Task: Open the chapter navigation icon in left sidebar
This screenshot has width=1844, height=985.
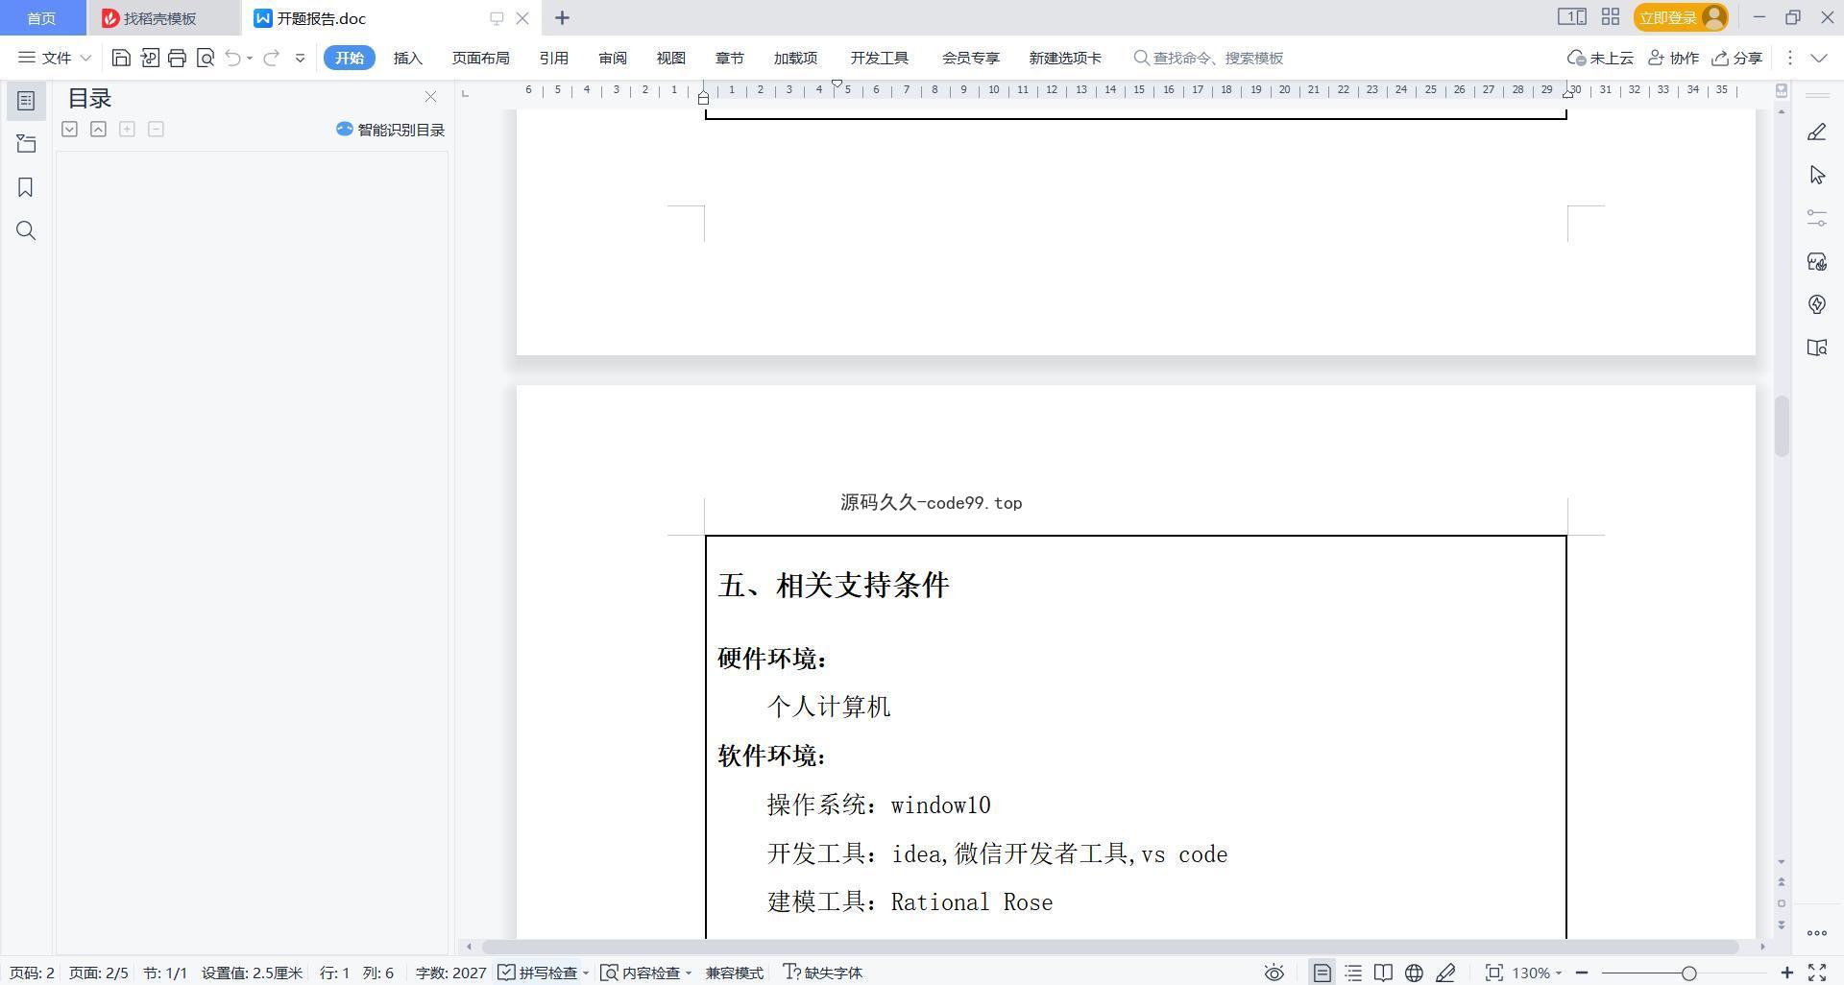Action: pyautogui.click(x=26, y=144)
